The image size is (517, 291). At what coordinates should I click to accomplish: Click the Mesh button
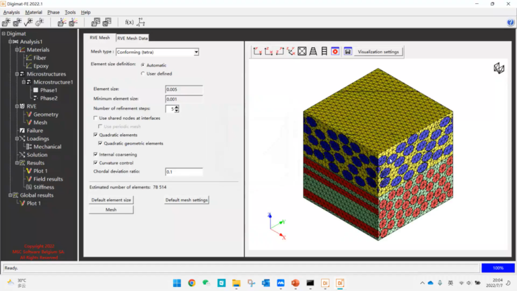coord(111,209)
